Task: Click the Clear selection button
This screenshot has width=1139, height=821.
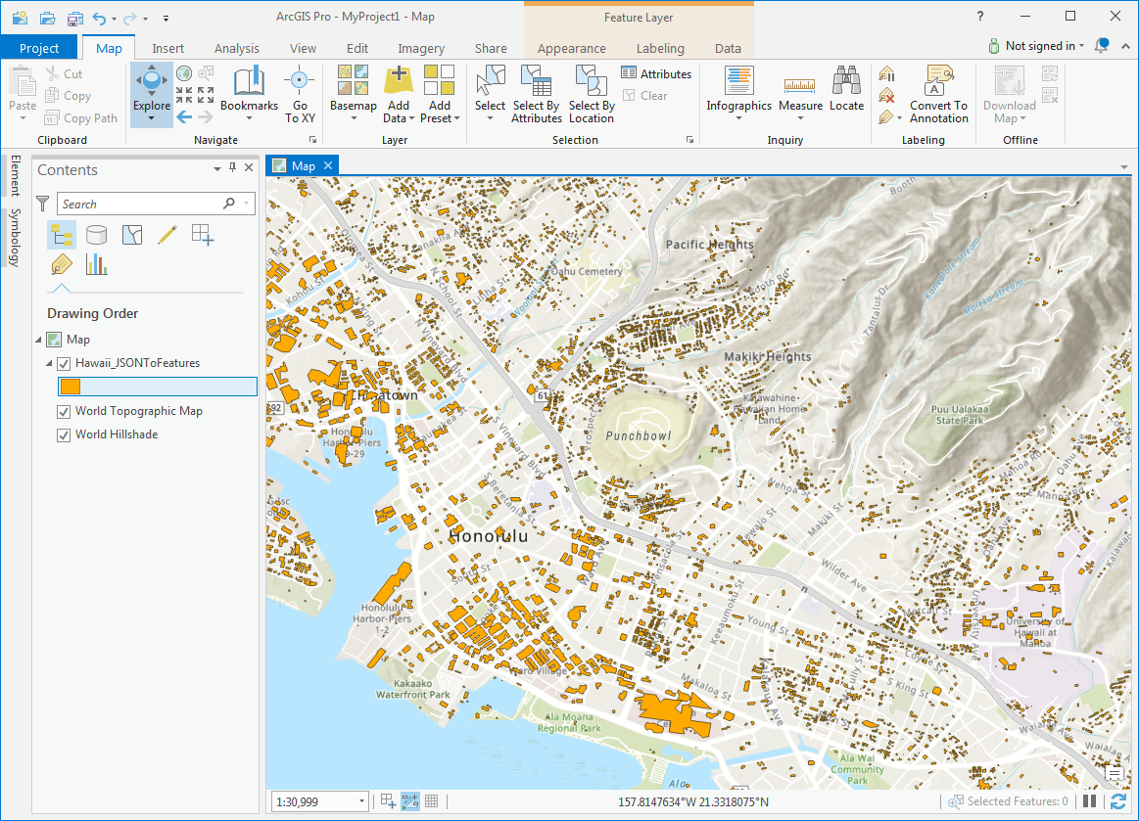Action: click(645, 95)
